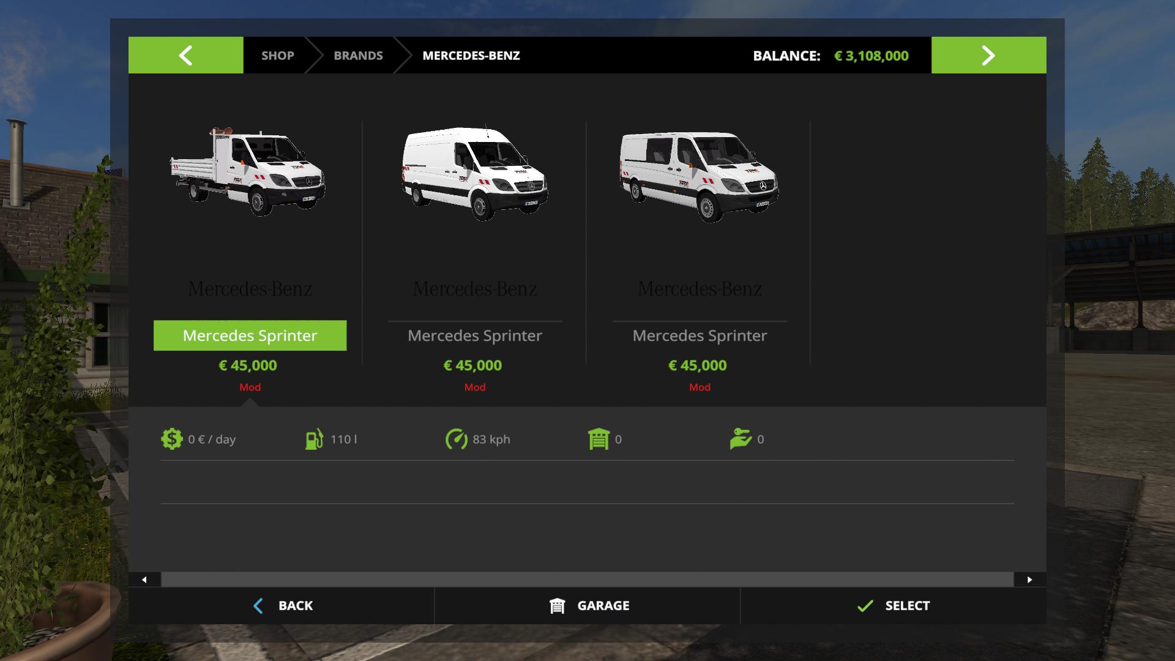The height and width of the screenshot is (661, 1175).
Task: Click the blue Back chevron icon
Action: (x=258, y=606)
